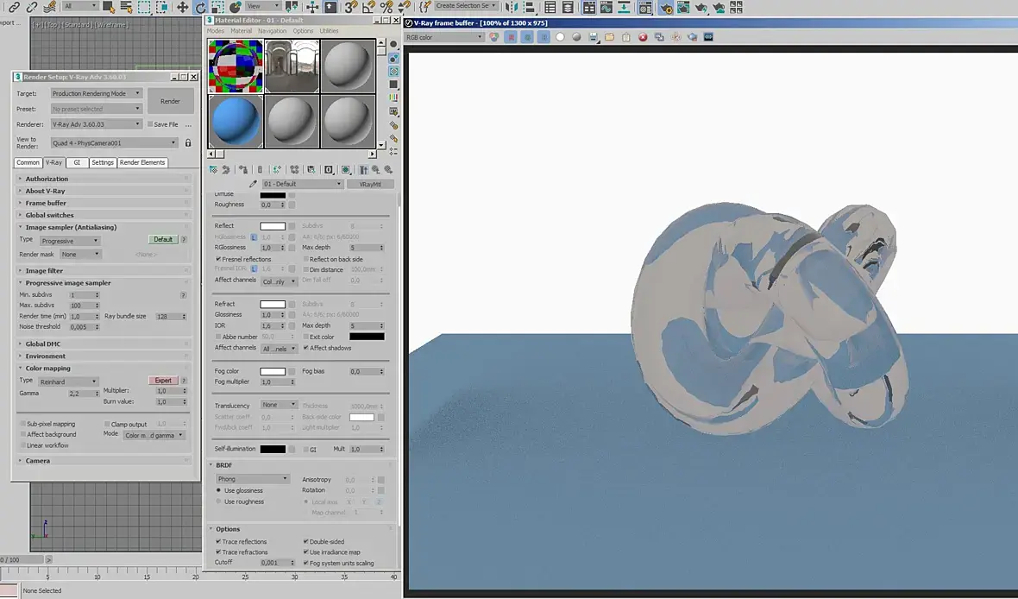Click Put to Library disk icon
Viewport: 1018px width, 599px height.
[311, 169]
